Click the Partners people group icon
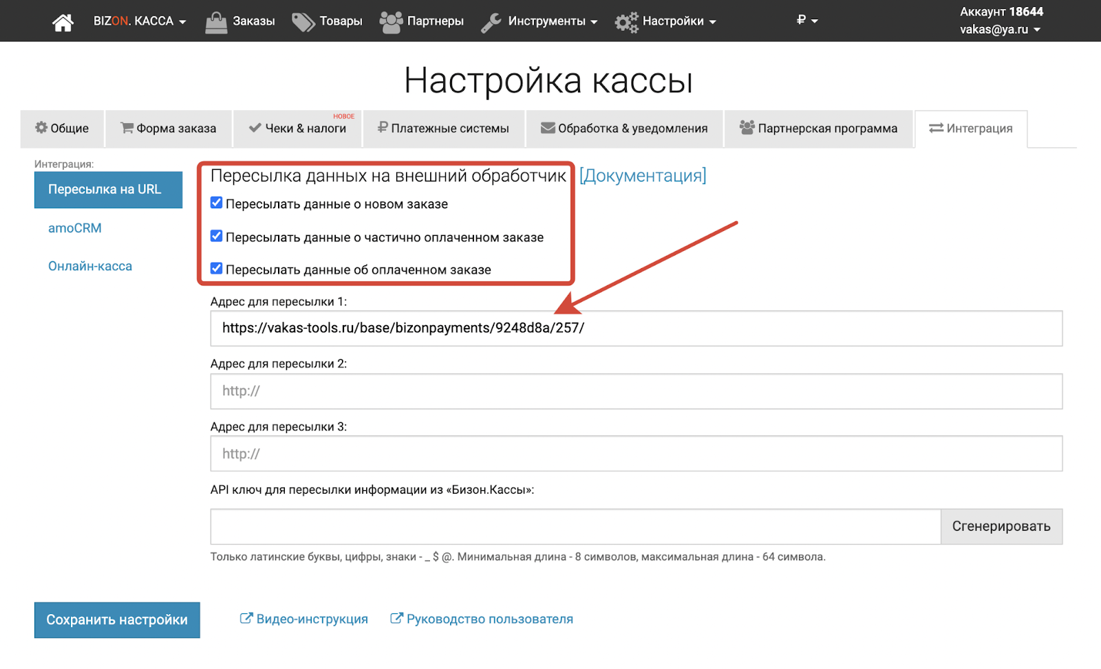The image size is (1101, 669). tap(391, 22)
